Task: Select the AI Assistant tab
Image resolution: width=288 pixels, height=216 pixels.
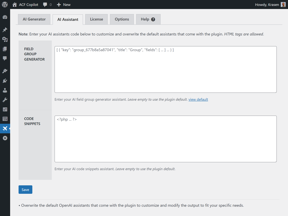Action: pos(68,19)
